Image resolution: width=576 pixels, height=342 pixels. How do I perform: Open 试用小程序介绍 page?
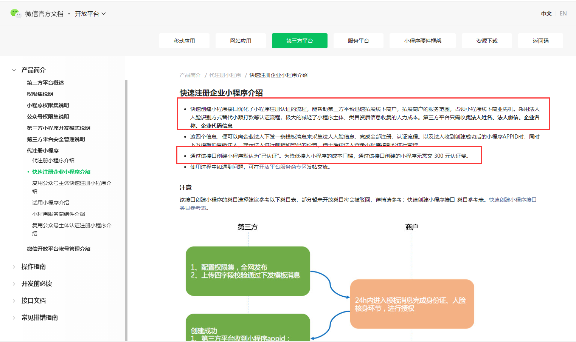[51, 203]
